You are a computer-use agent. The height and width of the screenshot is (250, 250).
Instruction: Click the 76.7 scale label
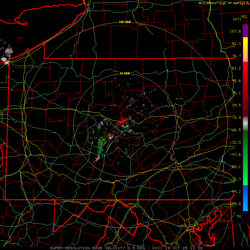(x=236, y=56)
